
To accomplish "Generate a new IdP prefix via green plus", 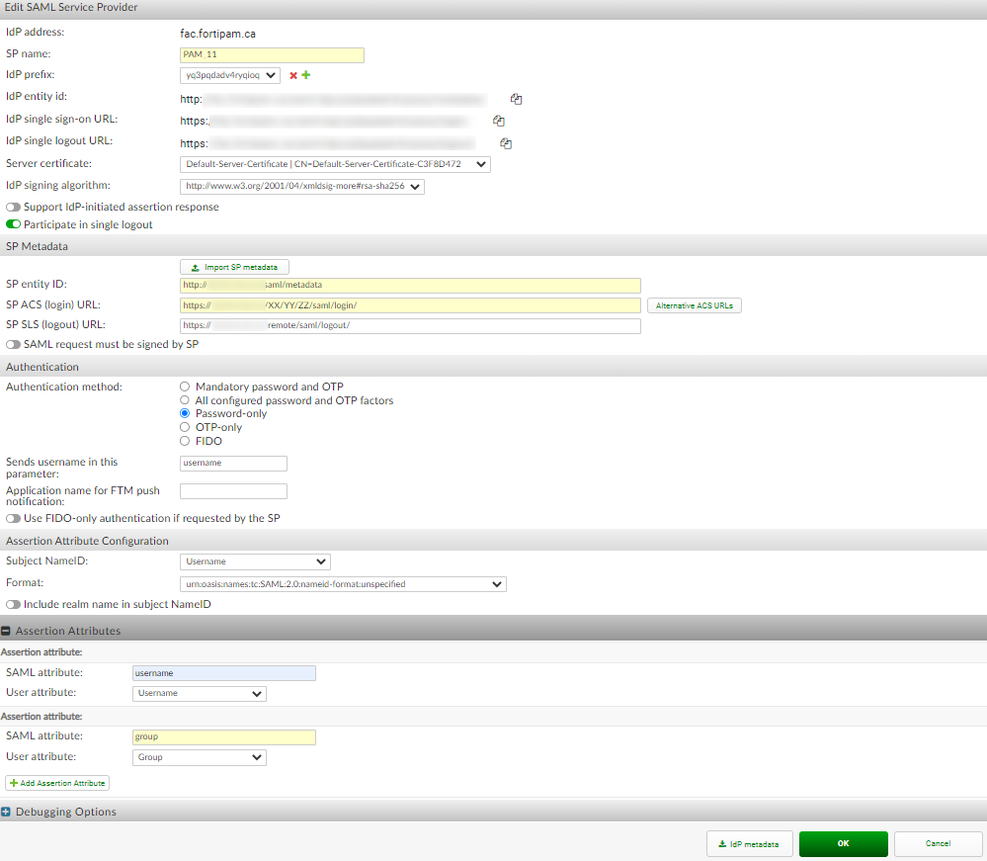I will (307, 74).
